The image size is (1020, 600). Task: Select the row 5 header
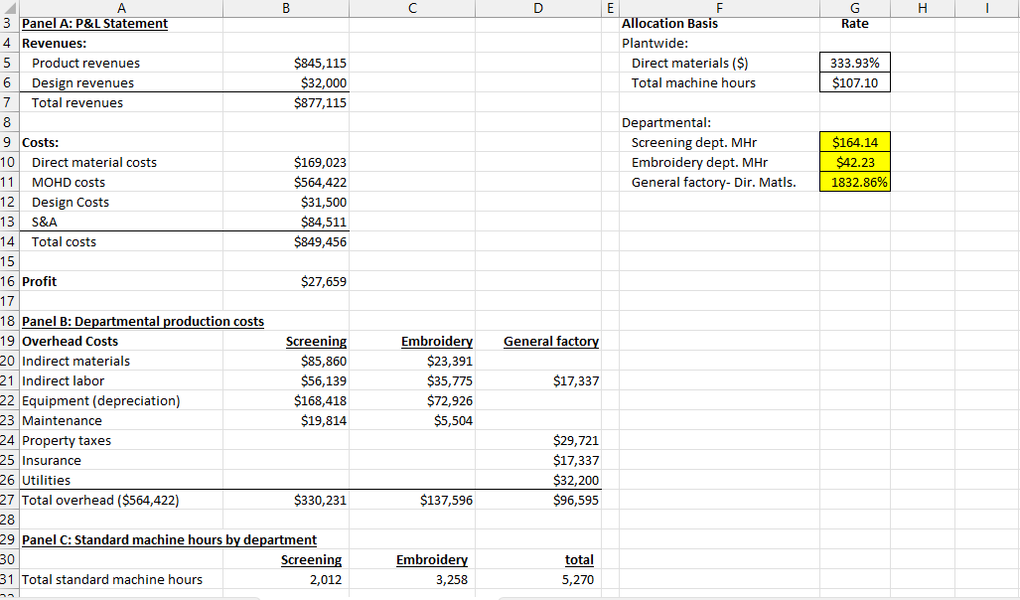[8, 64]
